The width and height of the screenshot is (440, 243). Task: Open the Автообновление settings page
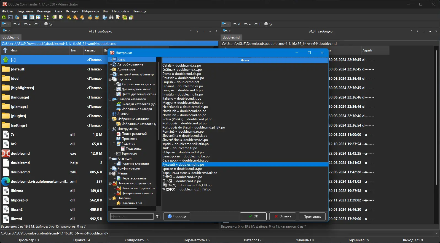pos(130,64)
